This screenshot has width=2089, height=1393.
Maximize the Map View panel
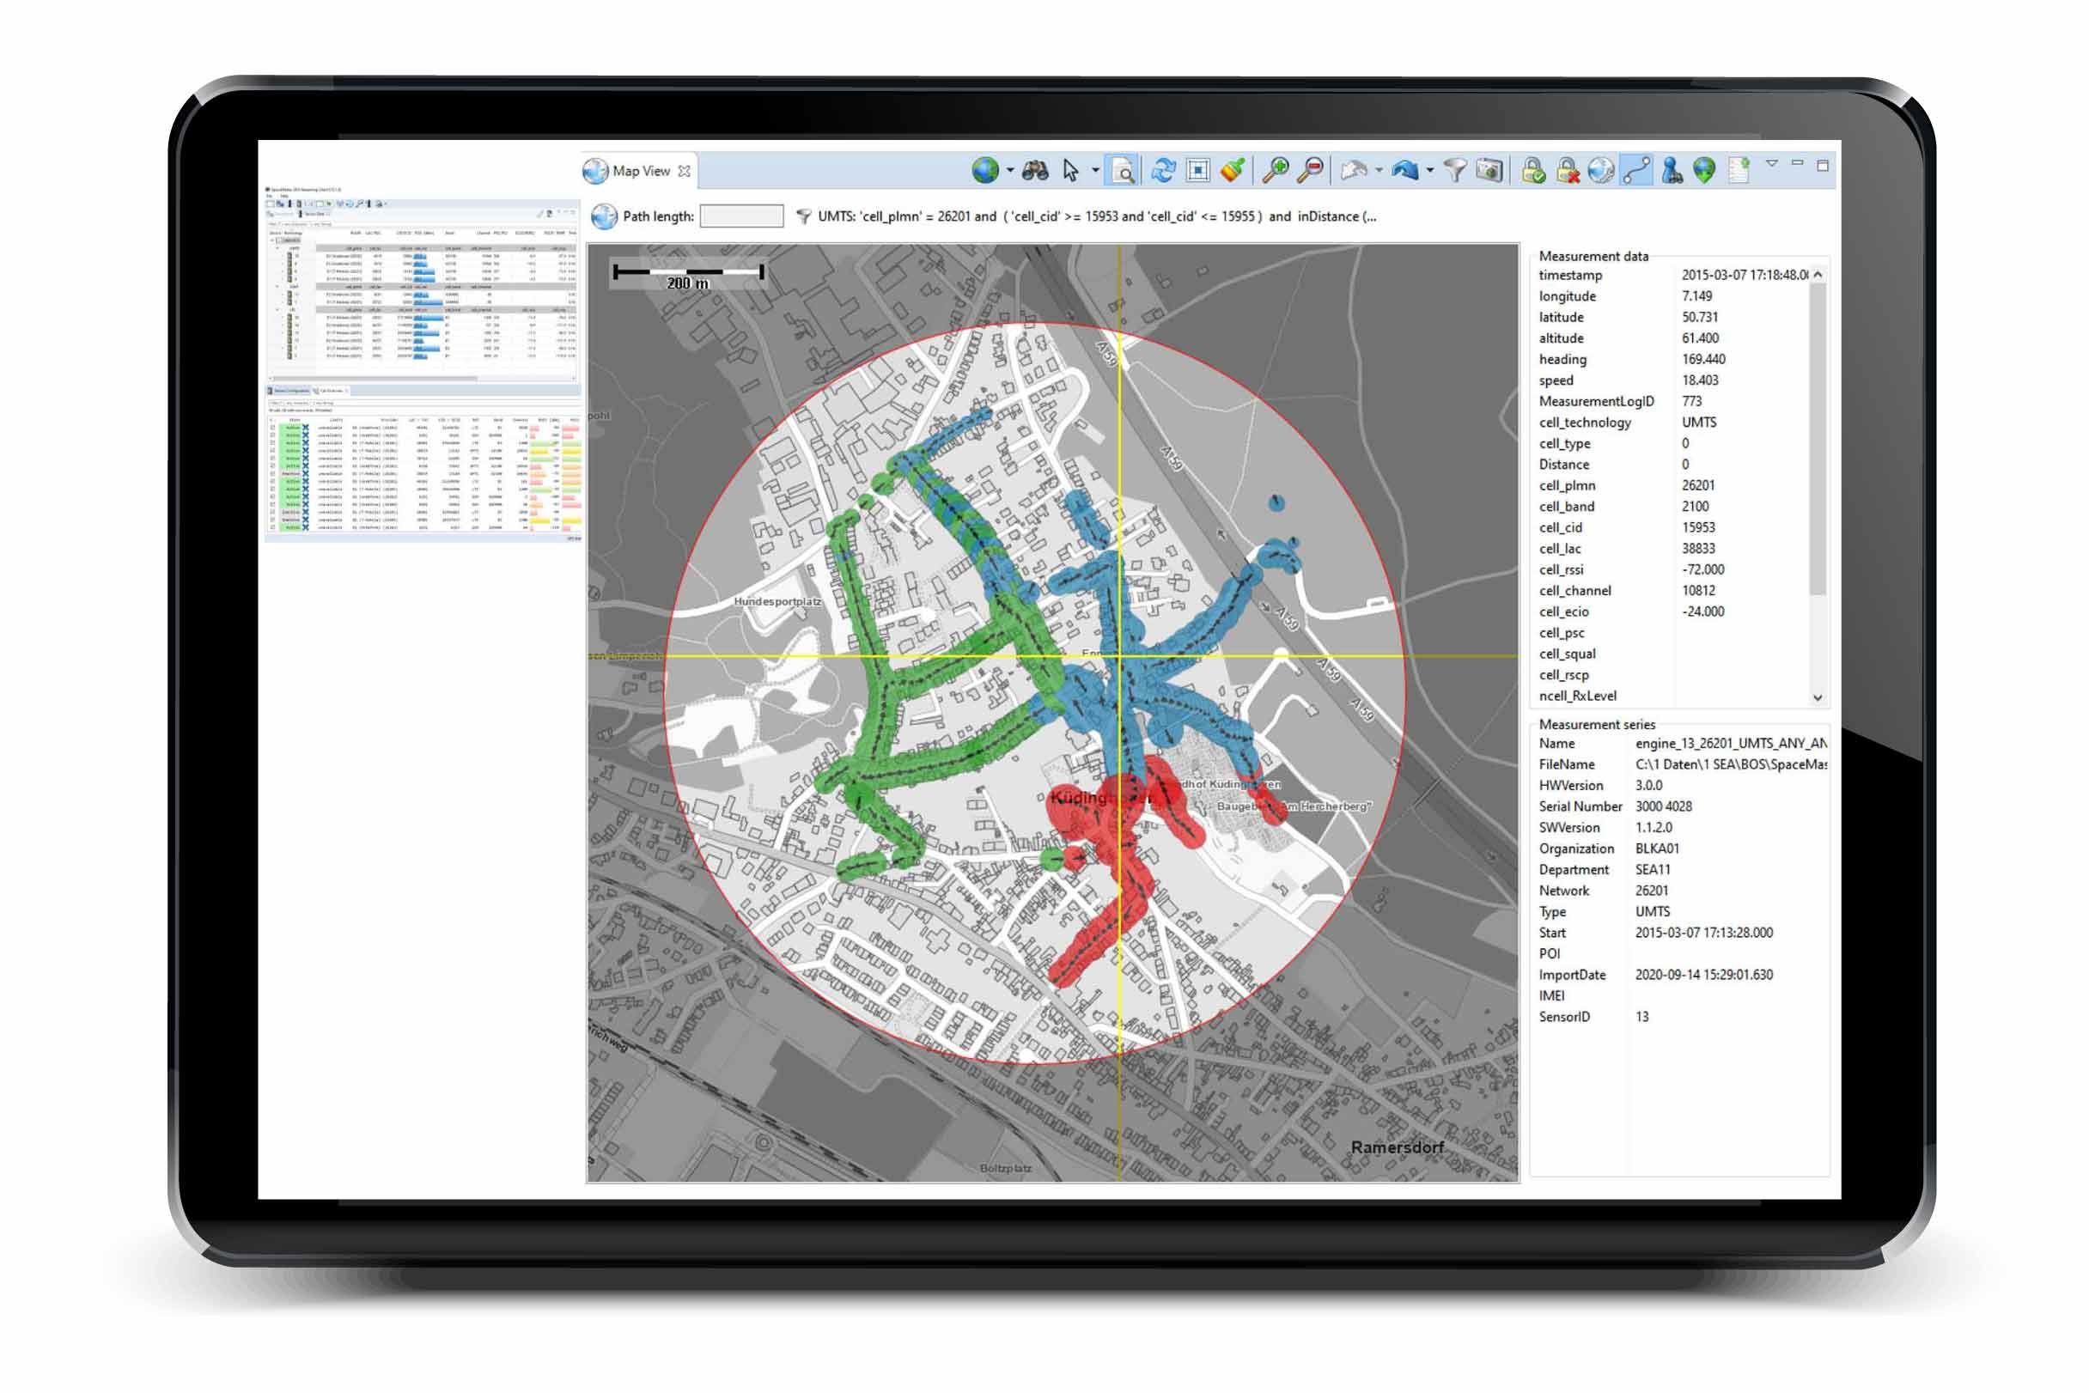(1823, 165)
